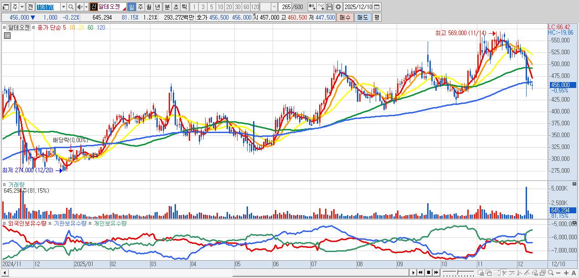The width and height of the screenshot is (579, 278).
Task: Click the overlapping windows icon
Action: pos(488,273)
